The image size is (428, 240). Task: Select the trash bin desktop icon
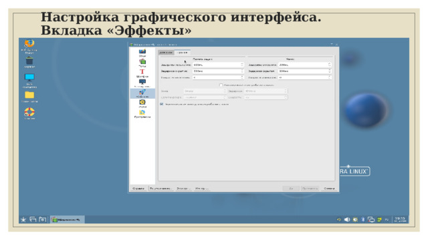tap(29, 62)
